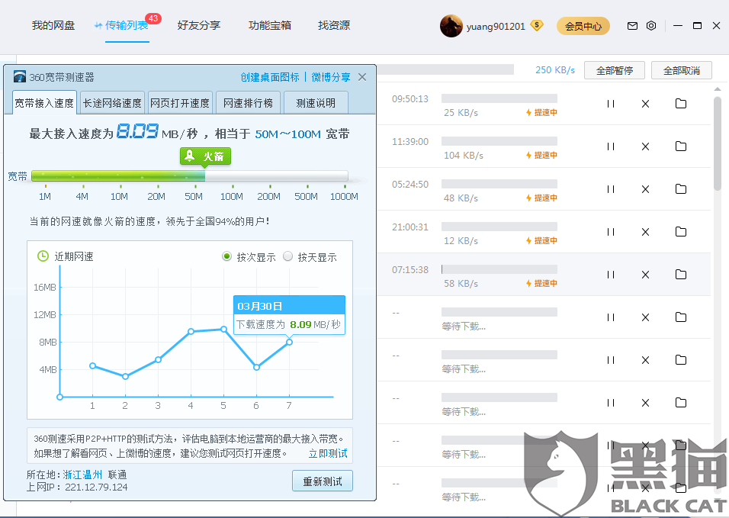
Task: Click the gold membership badge beside username
Action: [x=537, y=26]
